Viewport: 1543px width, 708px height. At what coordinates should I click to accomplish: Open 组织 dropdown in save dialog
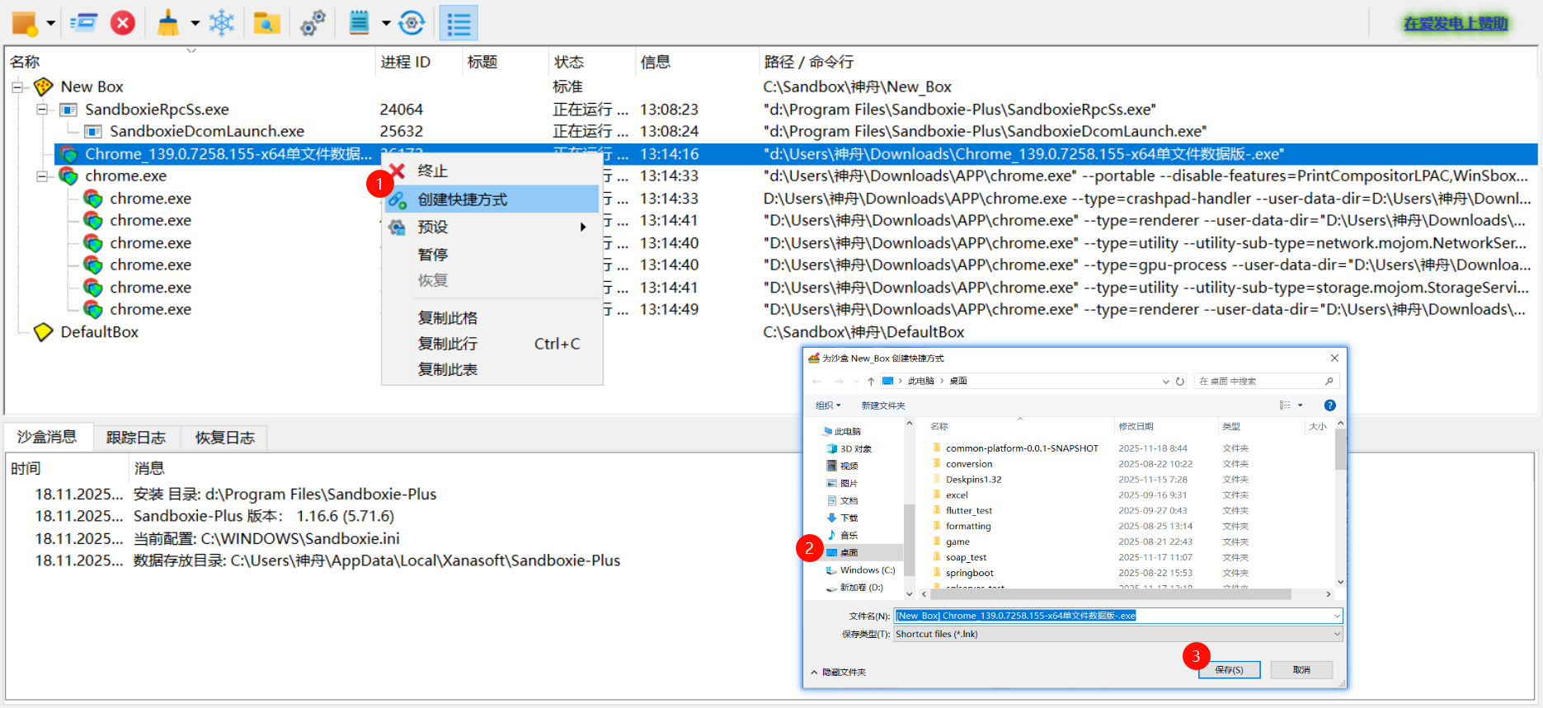point(828,406)
